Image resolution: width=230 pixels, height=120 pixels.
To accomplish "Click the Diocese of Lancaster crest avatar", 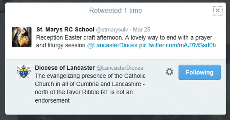I will click(24, 72).
